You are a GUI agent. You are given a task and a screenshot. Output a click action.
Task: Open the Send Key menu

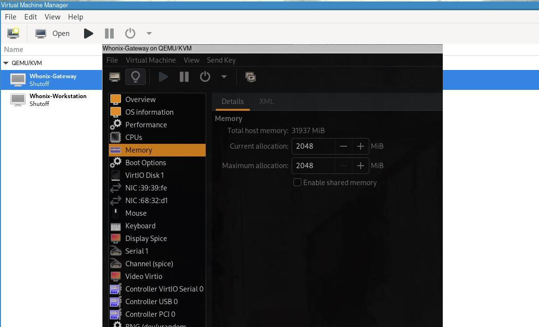coord(221,60)
